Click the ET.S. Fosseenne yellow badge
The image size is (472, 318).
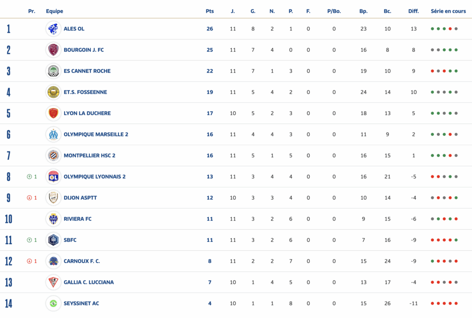pos(53,92)
